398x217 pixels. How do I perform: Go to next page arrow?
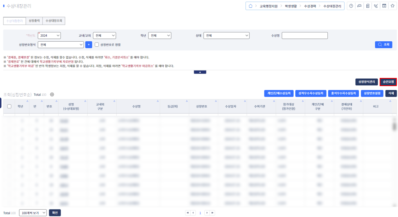point(207,213)
